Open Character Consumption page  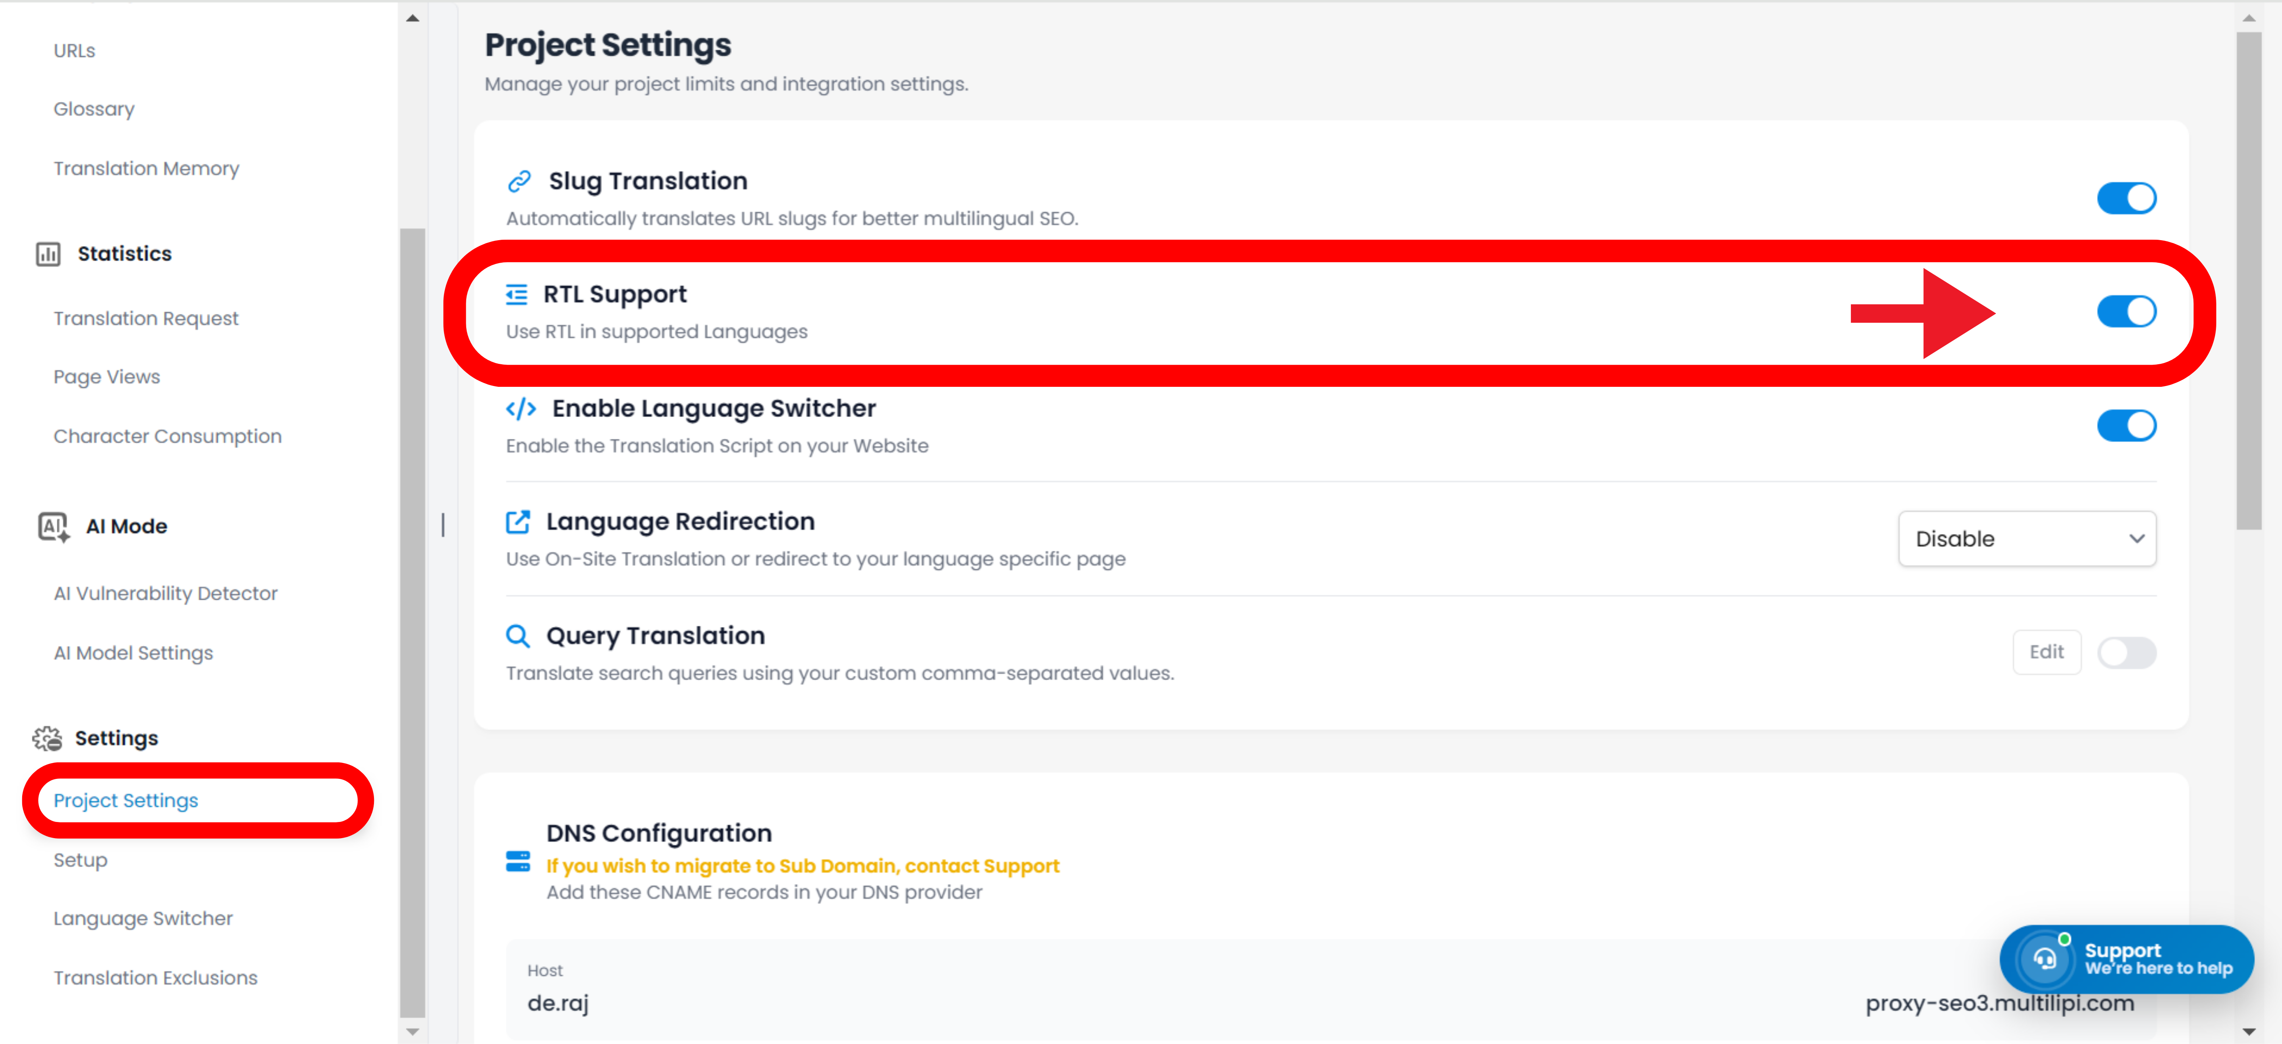point(167,436)
